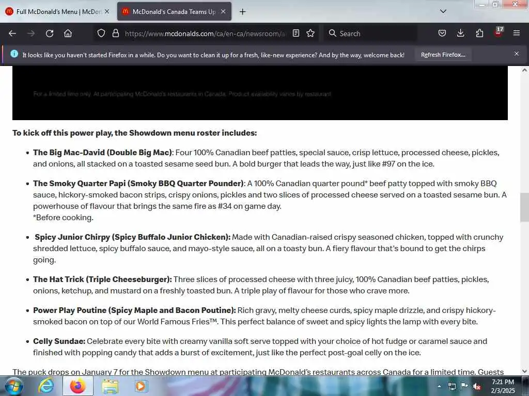Reload the current page
This screenshot has width=529, height=396.
[50, 34]
